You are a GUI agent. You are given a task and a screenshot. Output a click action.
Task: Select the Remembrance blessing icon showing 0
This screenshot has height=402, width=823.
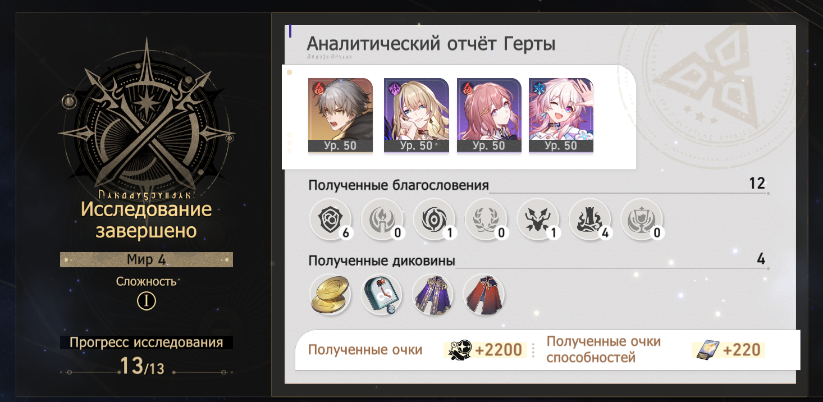(x=382, y=220)
